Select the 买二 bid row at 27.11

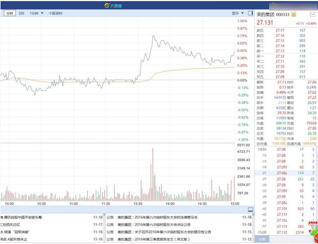click(x=286, y=61)
